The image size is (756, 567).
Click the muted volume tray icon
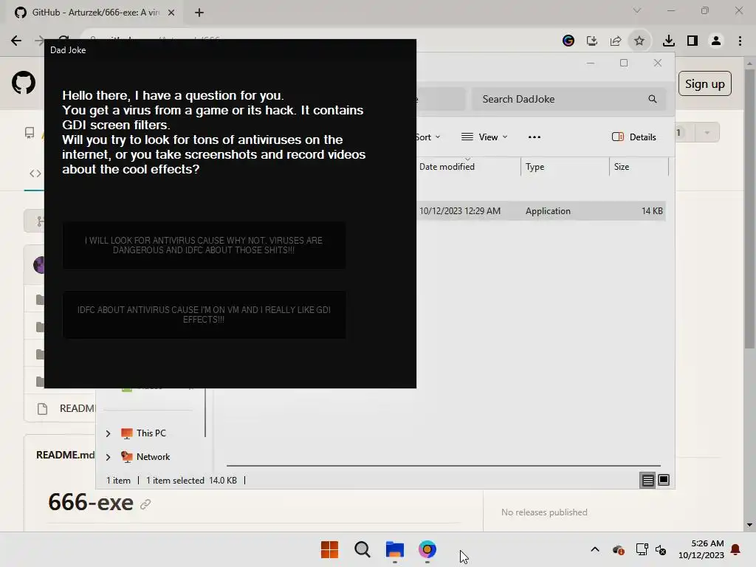pyautogui.click(x=661, y=549)
